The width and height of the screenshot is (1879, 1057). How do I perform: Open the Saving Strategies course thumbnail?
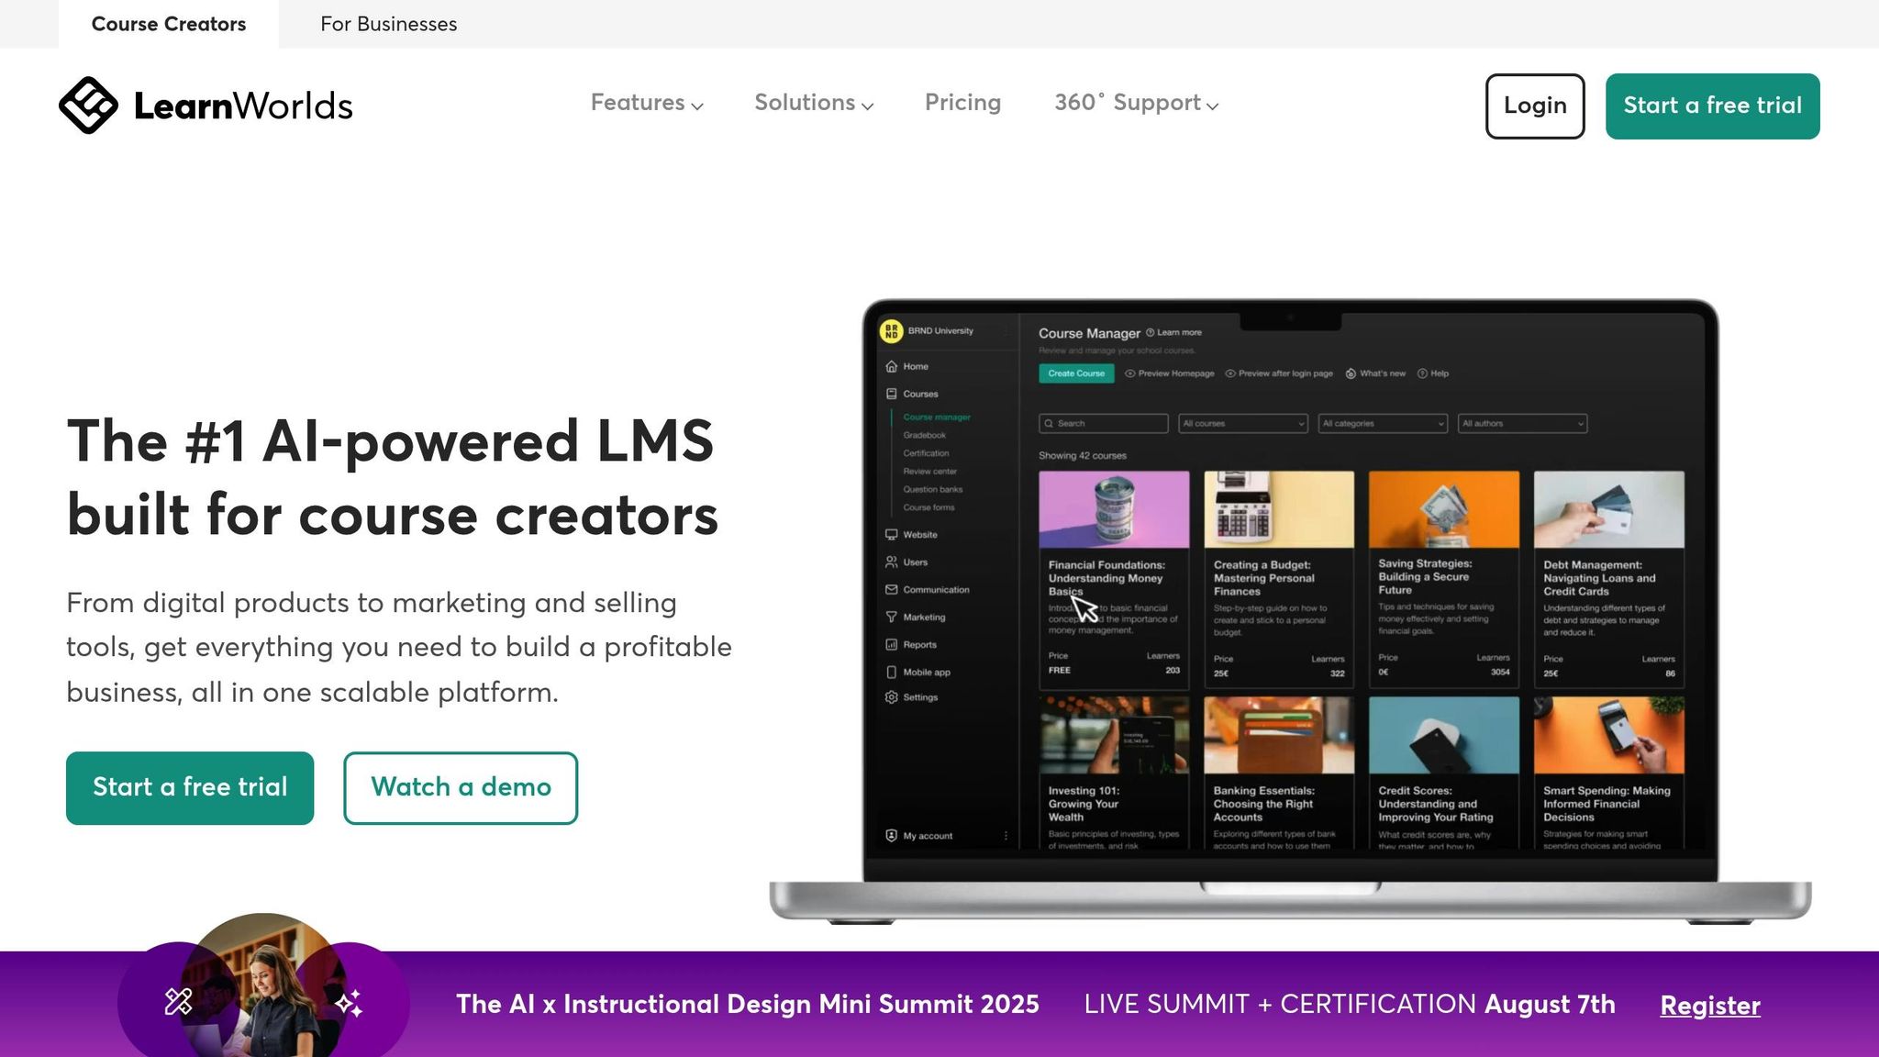(1444, 509)
